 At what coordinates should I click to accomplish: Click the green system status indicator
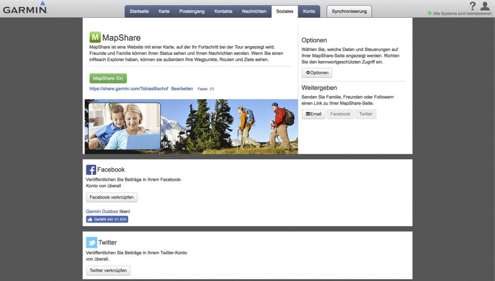click(x=430, y=13)
